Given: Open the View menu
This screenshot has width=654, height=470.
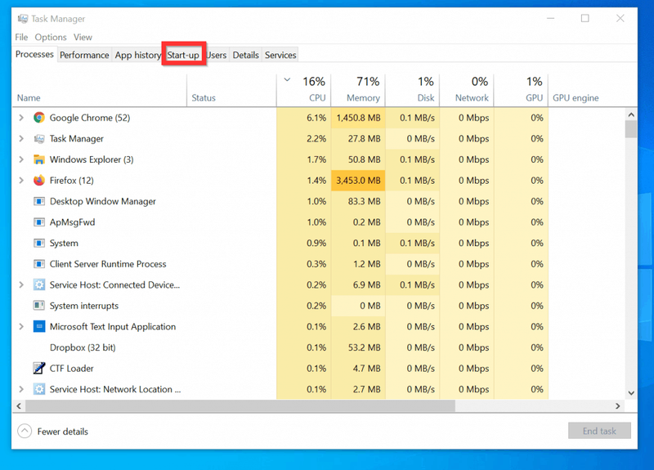Looking at the screenshot, I should 83,37.
